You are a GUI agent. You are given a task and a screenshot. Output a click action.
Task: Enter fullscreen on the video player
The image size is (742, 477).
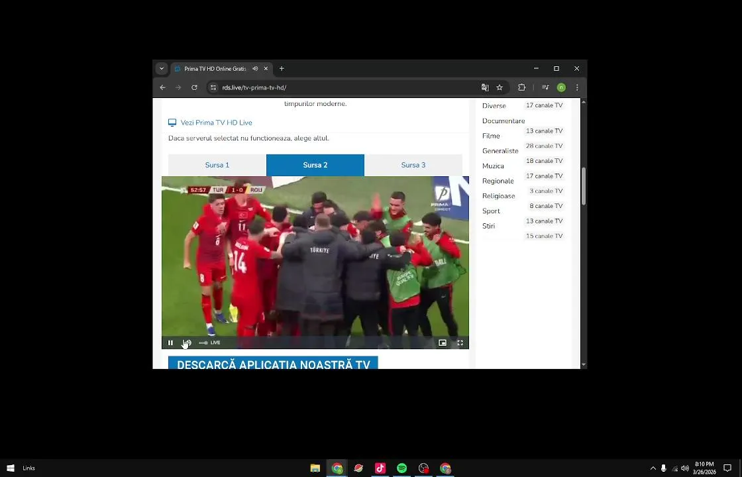tap(460, 343)
